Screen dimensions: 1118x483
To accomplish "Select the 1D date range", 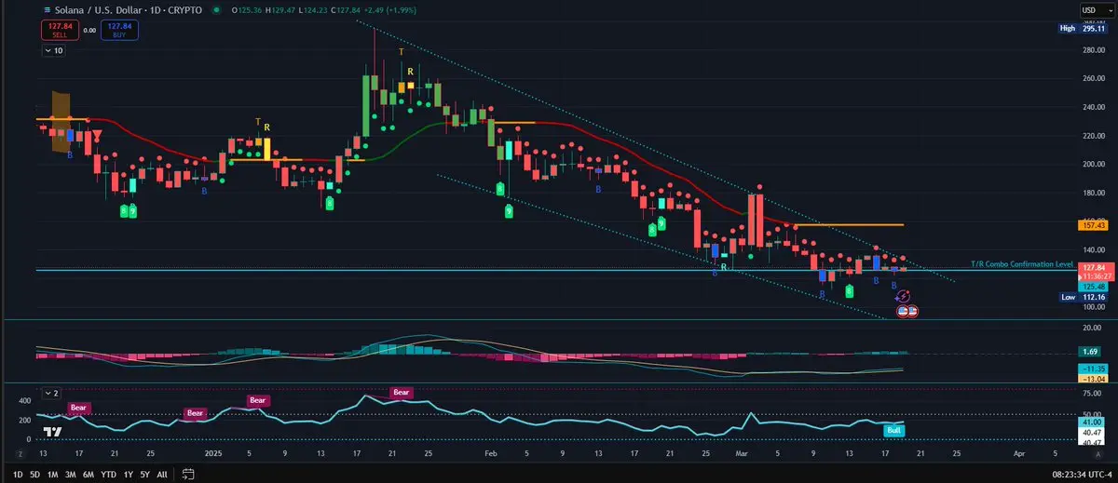I will tap(19, 474).
